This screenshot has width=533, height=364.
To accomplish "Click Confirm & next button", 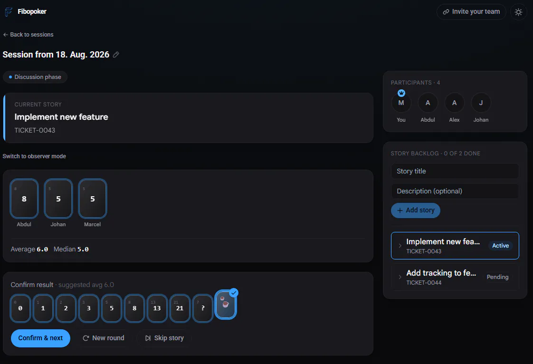I will (40, 338).
